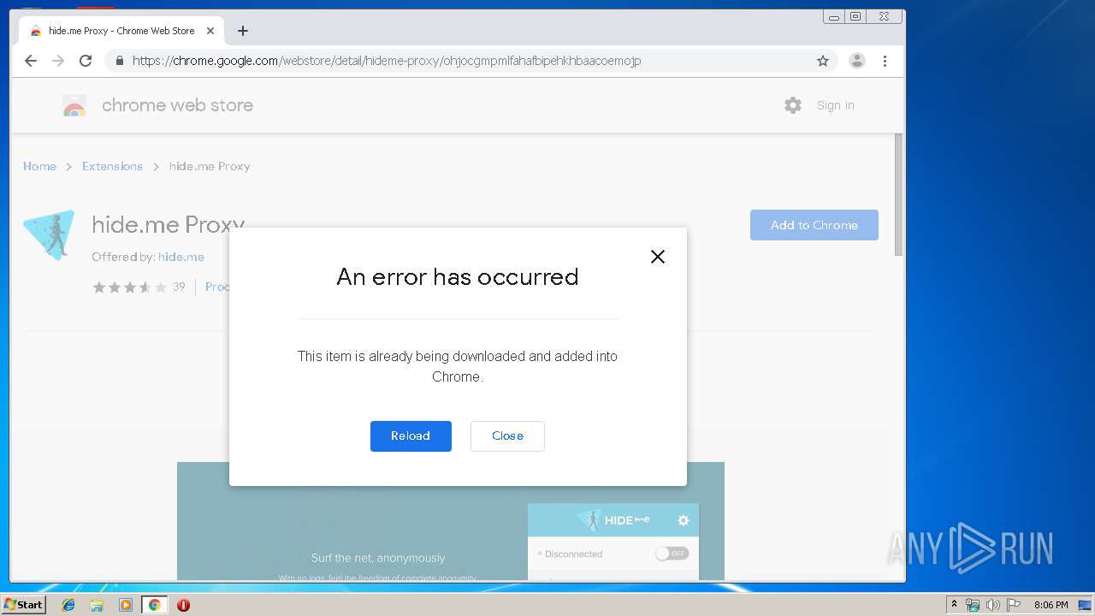Click the browser back arrow
The height and width of the screenshot is (616, 1095).
[31, 61]
